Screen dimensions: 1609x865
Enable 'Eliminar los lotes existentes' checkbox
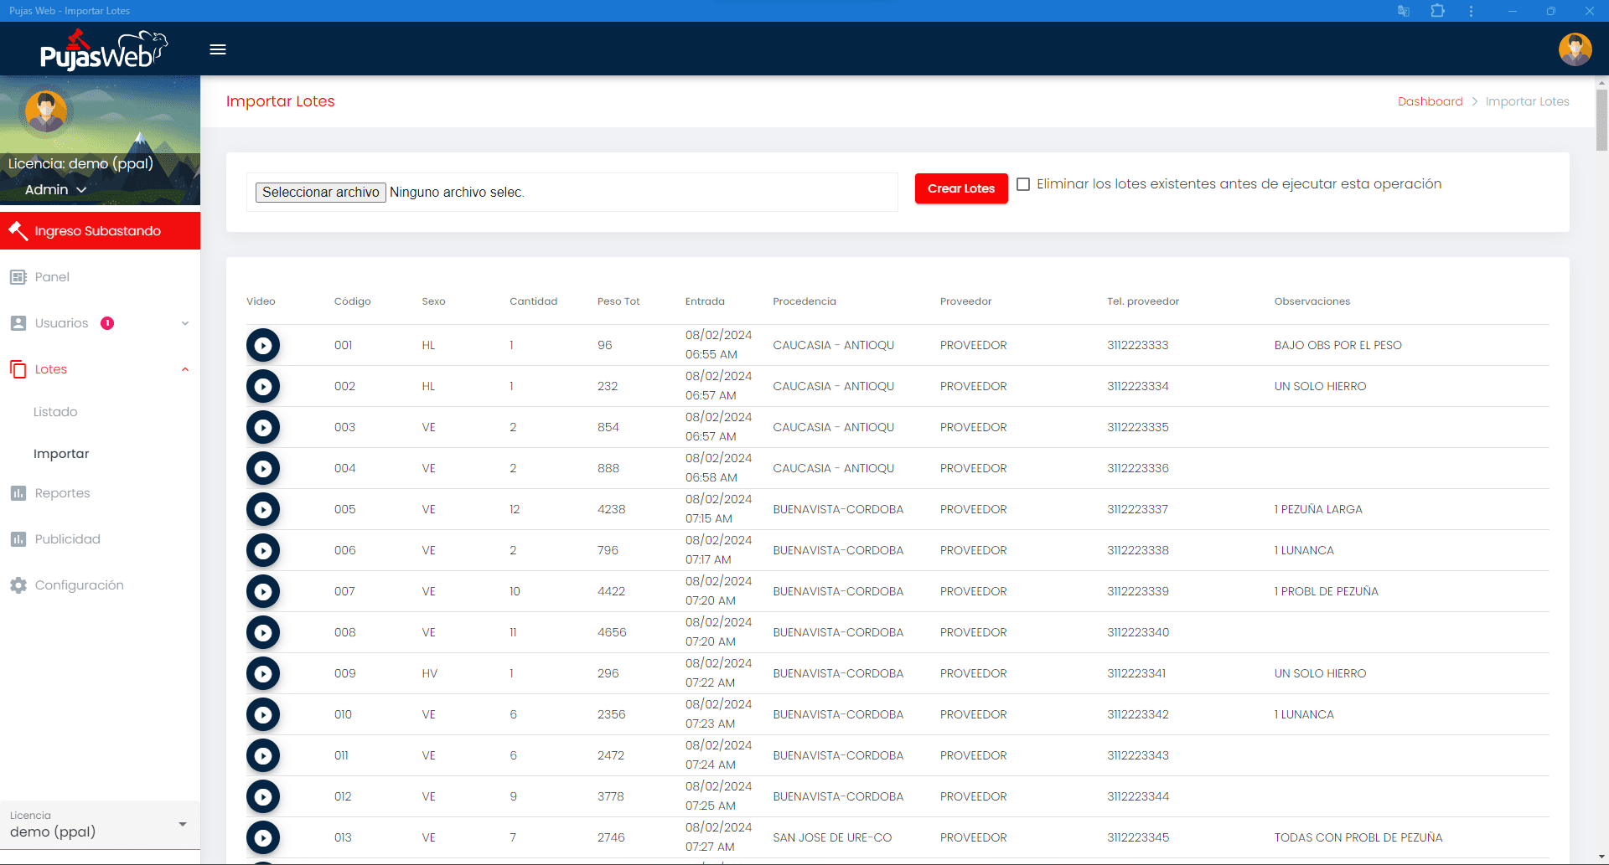(x=1023, y=184)
